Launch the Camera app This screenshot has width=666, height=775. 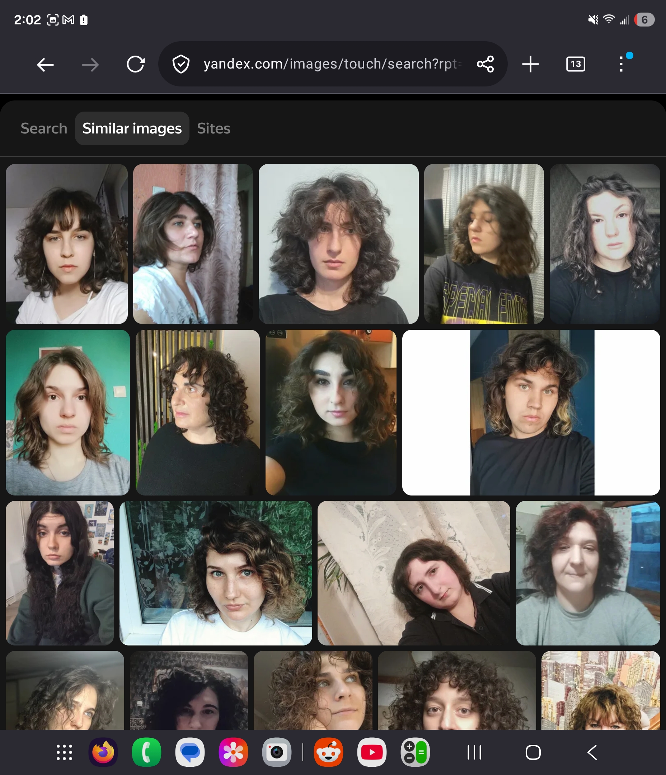[277, 752]
